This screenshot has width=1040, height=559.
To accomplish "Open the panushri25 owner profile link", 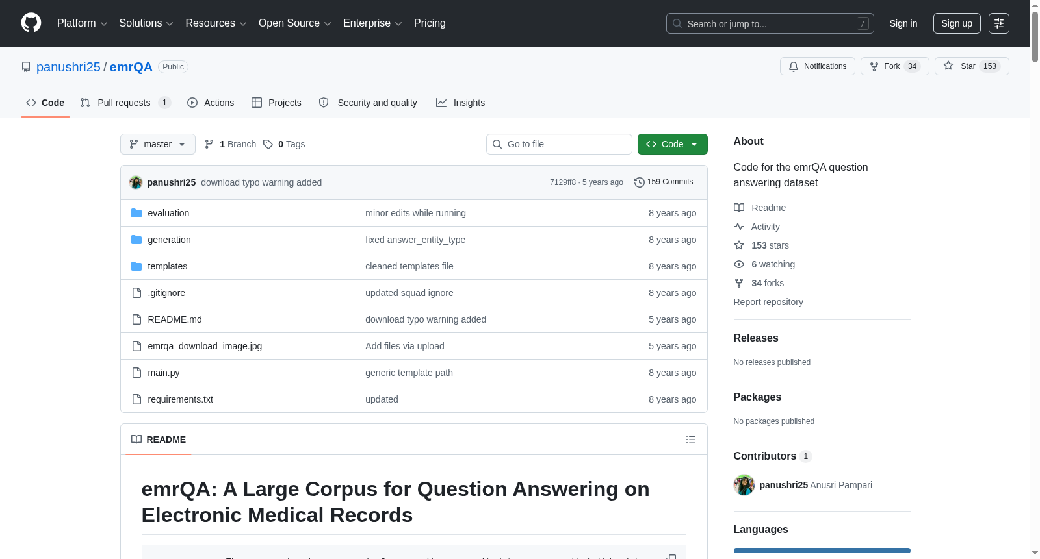I will click(x=68, y=67).
